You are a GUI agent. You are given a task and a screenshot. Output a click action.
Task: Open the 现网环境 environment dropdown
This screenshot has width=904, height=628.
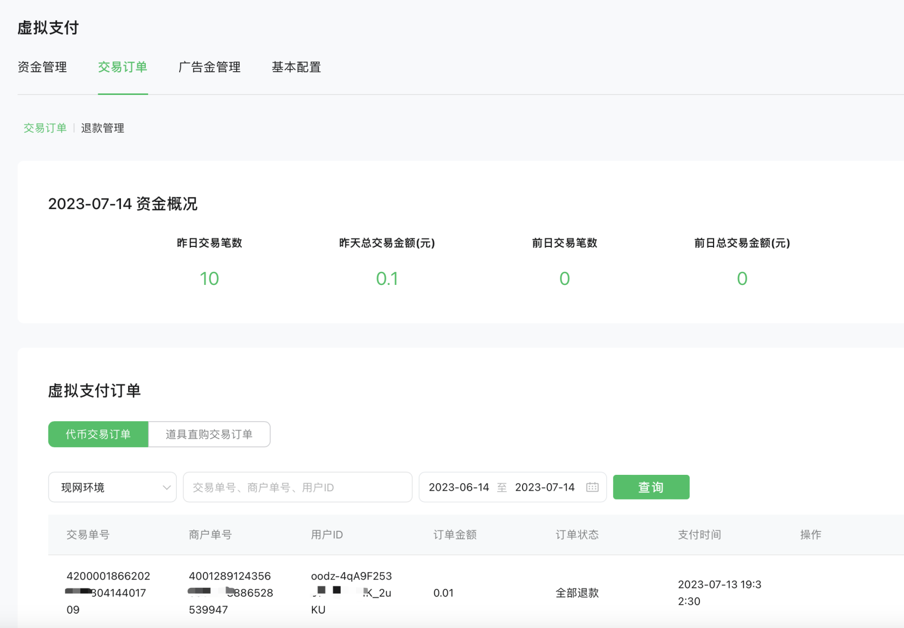[x=112, y=487]
